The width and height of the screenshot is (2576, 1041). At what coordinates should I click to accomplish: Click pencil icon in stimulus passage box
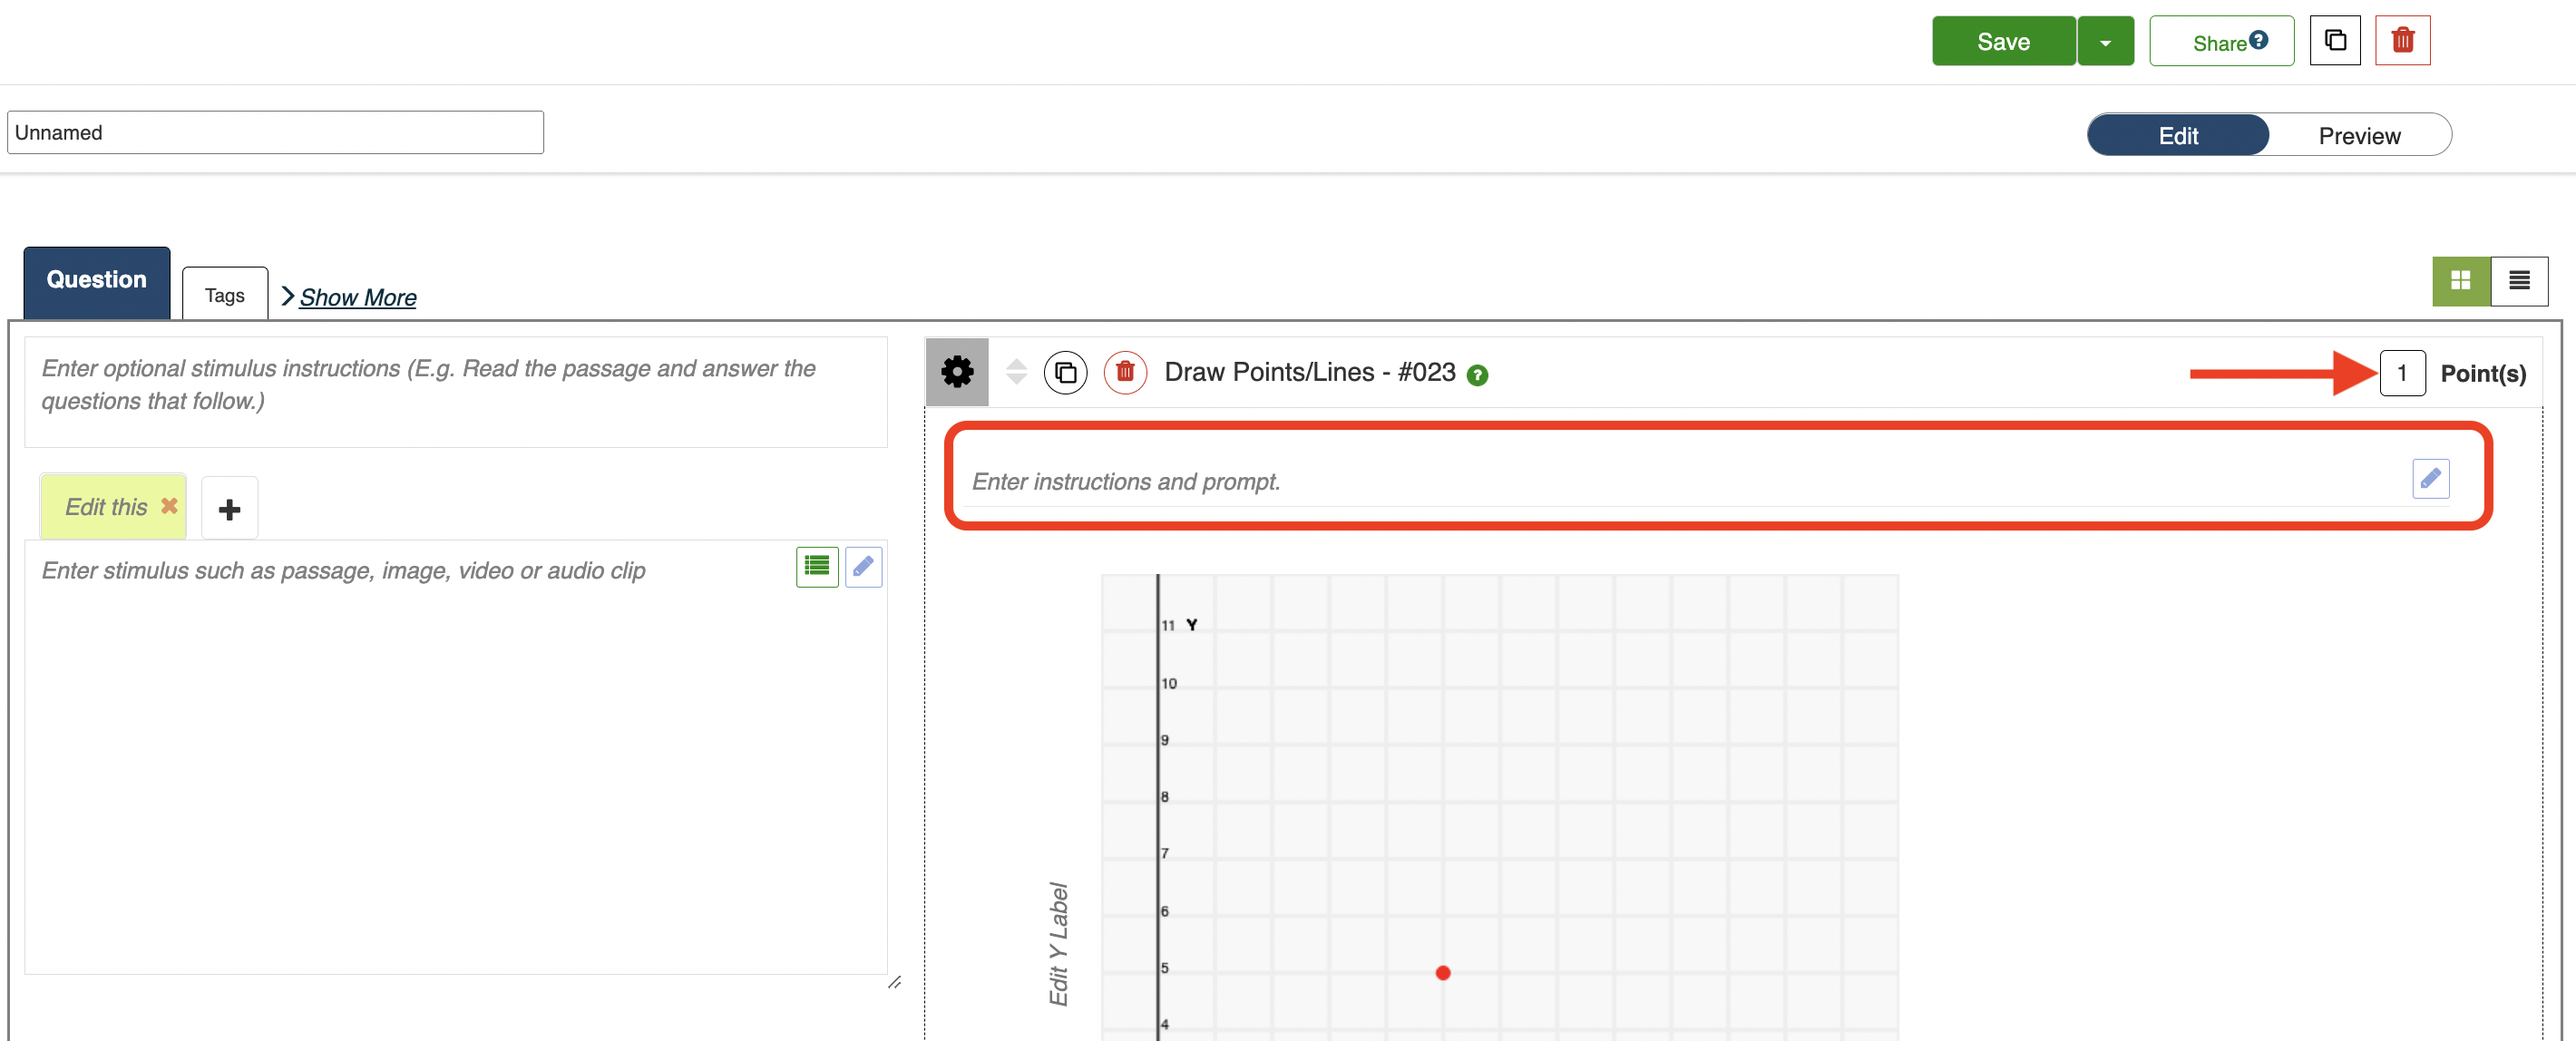pyautogui.click(x=863, y=567)
